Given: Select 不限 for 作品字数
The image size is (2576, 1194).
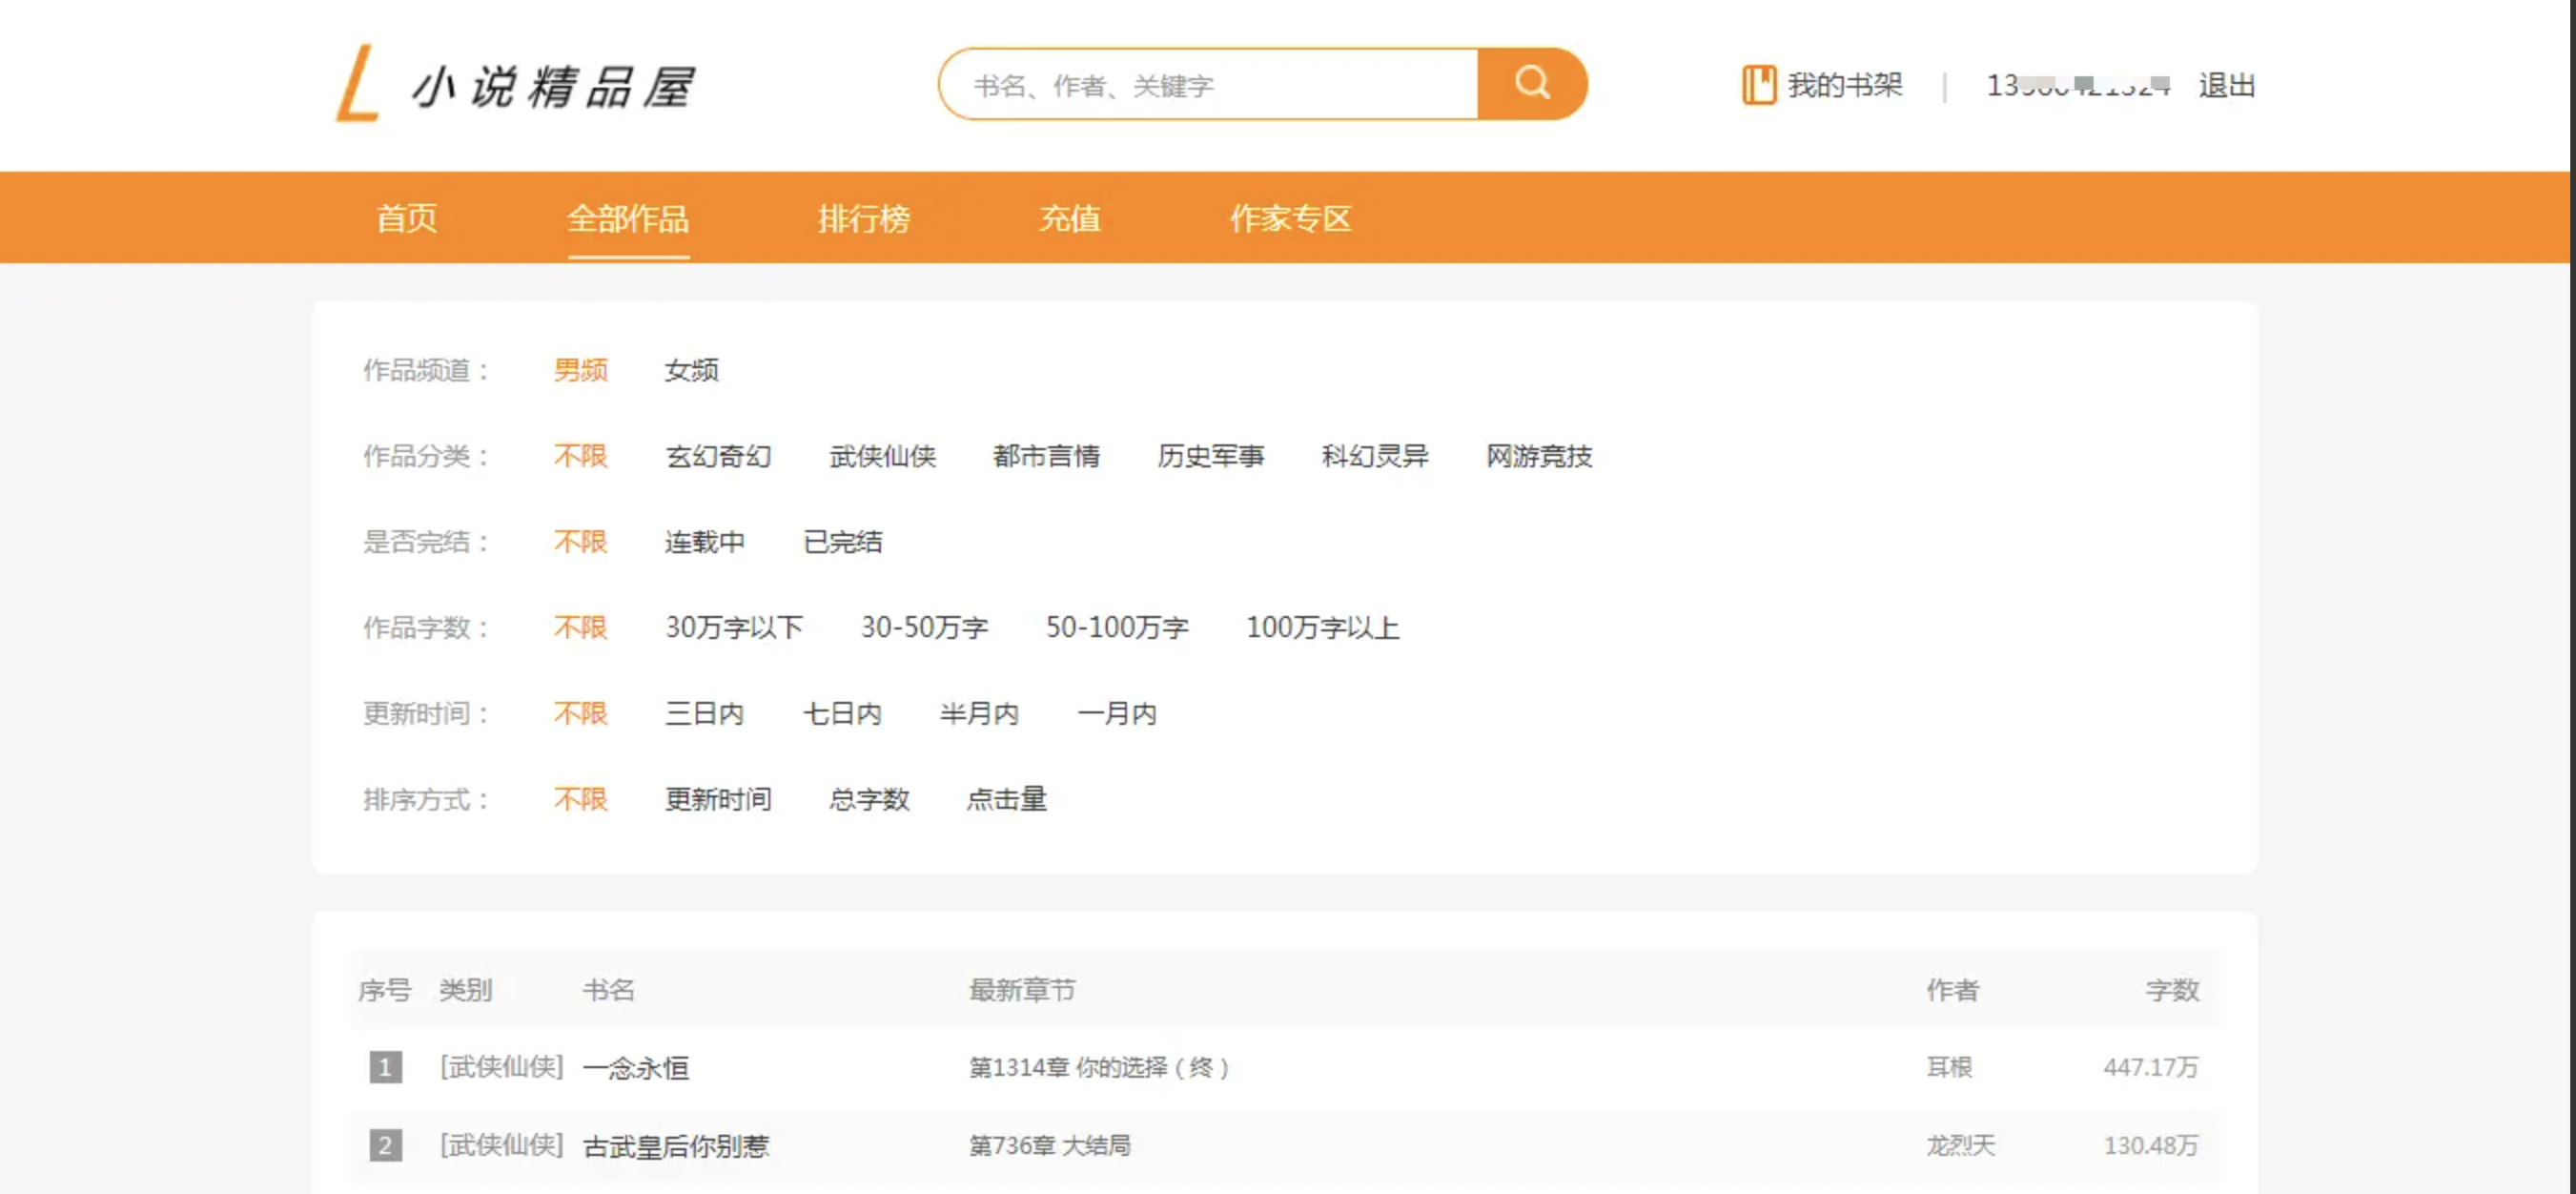Looking at the screenshot, I should pos(581,628).
